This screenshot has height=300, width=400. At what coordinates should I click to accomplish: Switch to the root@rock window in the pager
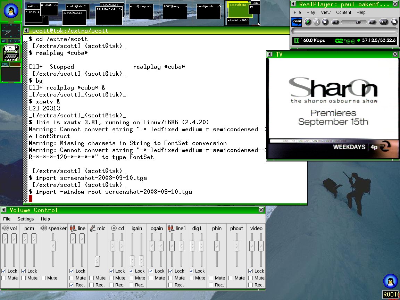coord(209,11)
